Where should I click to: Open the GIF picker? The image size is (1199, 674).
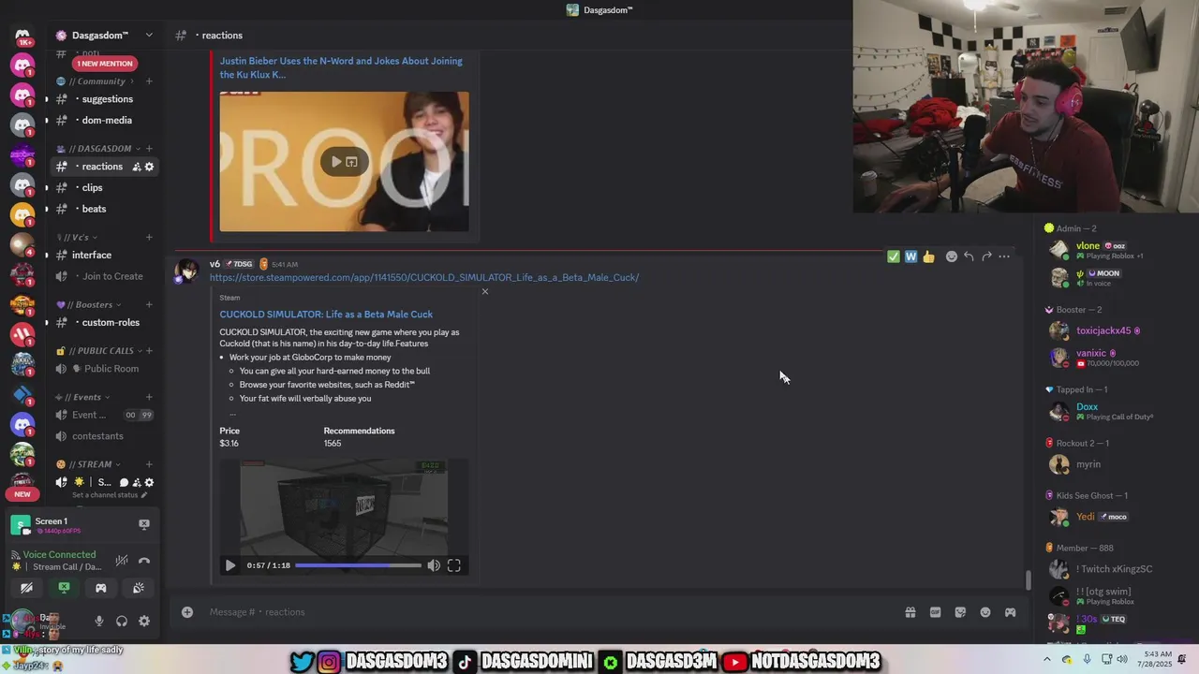(935, 612)
